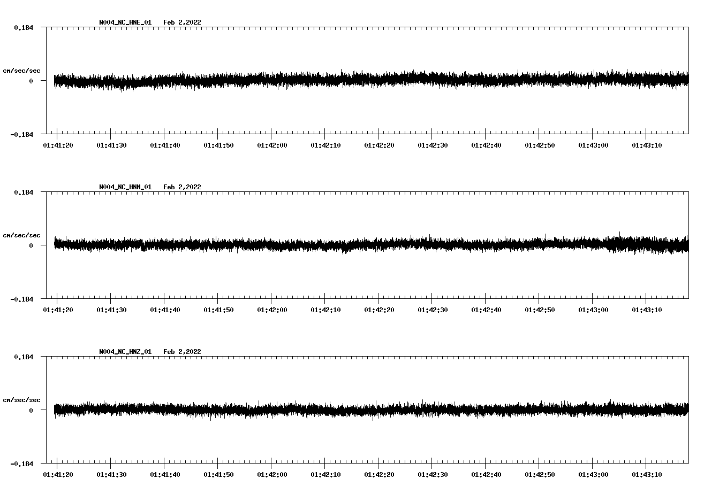Click the -0.184 lower axis value on HNN plot
Screen dimensions: 727x494
[x=21, y=299]
